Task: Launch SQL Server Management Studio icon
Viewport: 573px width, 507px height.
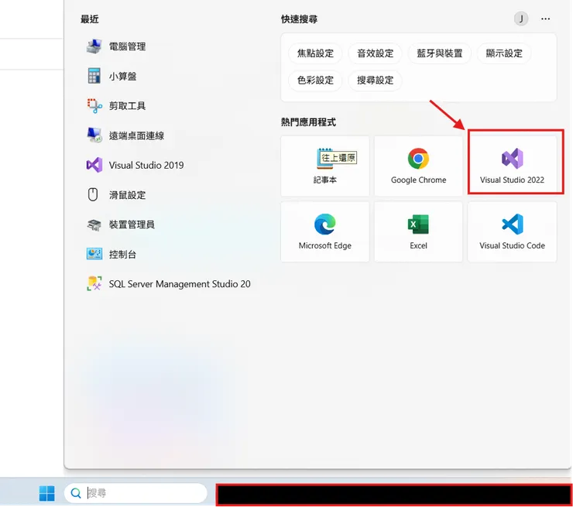Action: click(x=94, y=284)
